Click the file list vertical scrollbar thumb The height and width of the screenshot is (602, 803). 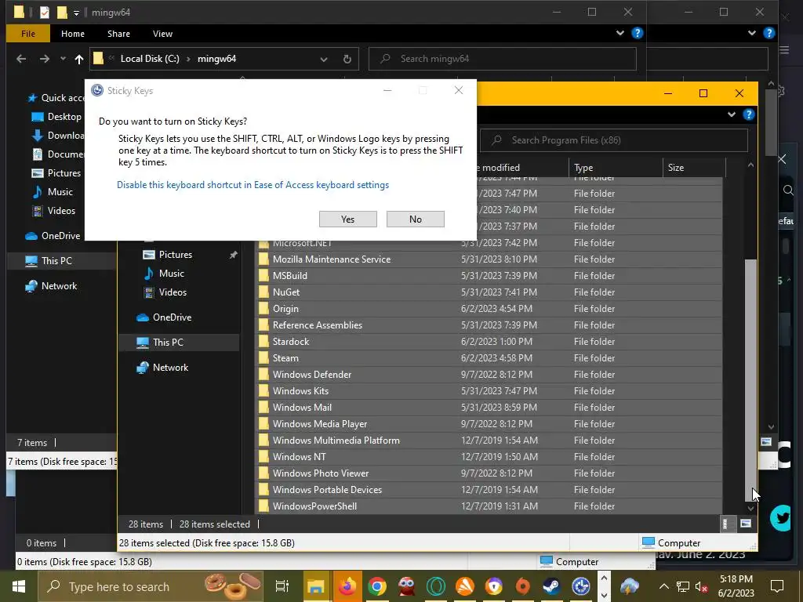pos(750,379)
